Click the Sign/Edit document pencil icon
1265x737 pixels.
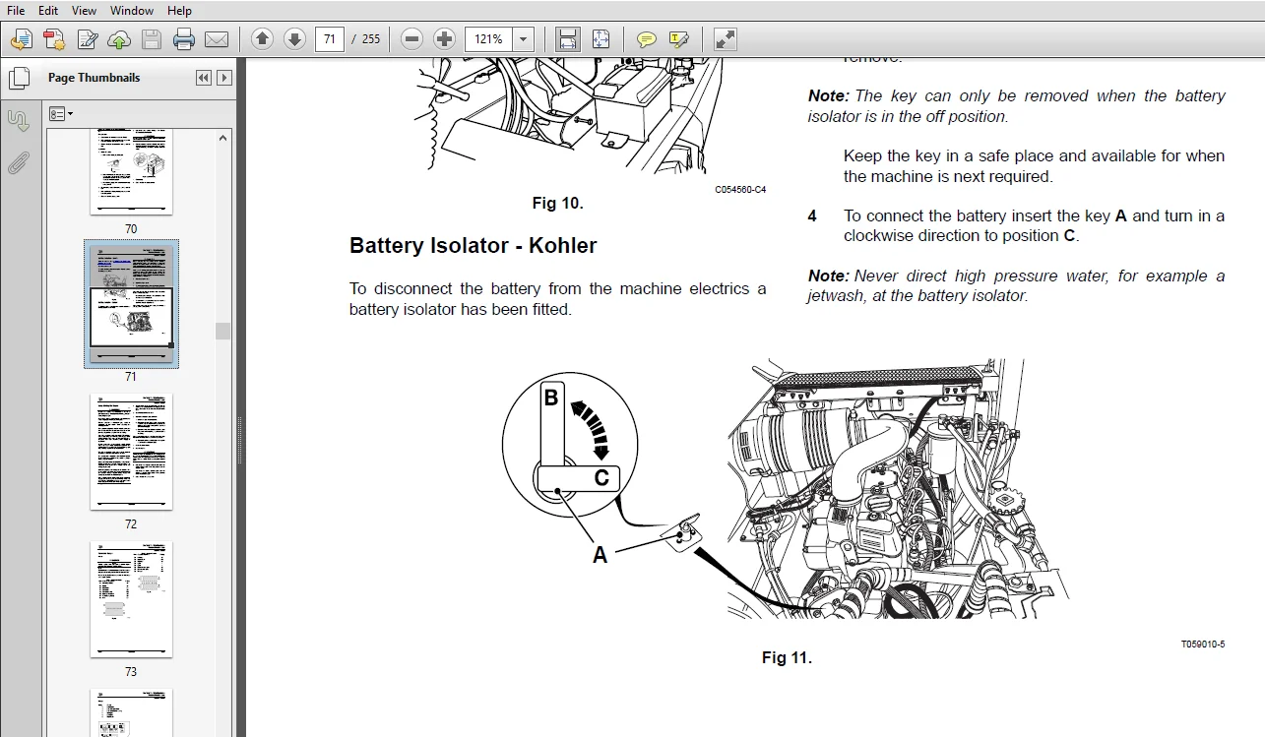(87, 39)
